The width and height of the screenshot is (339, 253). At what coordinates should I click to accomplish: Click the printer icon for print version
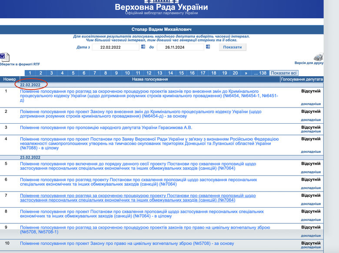pyautogui.click(x=318, y=57)
